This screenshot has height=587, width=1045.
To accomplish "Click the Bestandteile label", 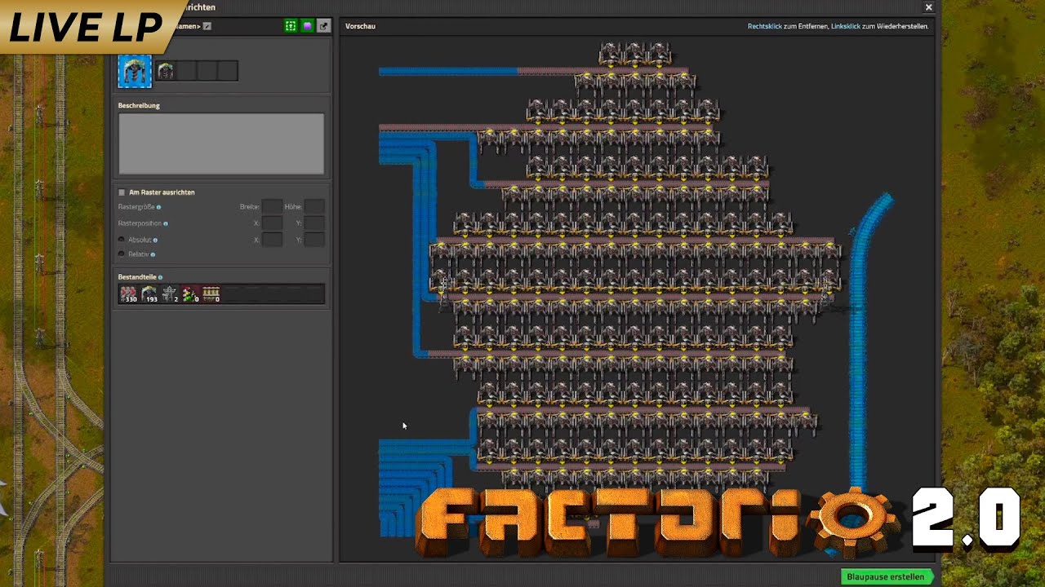I will pos(136,277).
